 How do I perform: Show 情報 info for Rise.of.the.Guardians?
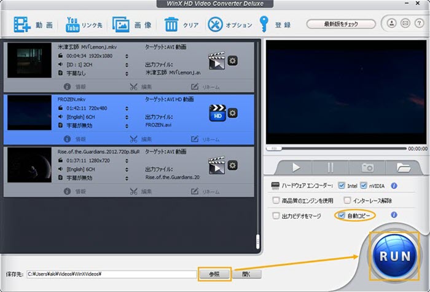pyautogui.click(x=74, y=191)
